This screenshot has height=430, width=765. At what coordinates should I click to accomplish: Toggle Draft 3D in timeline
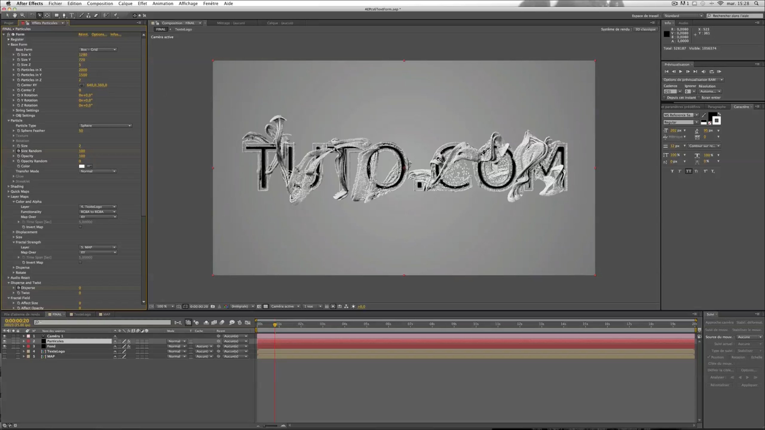coord(196,322)
